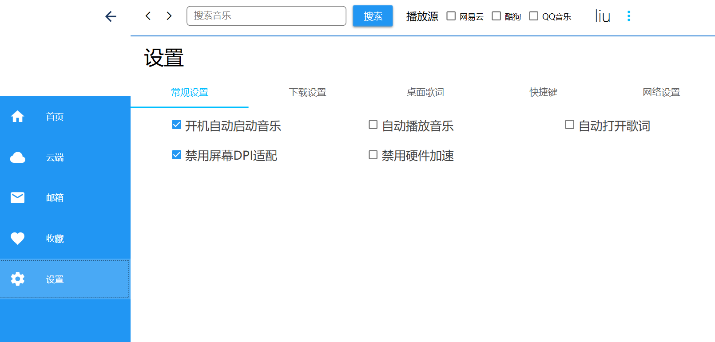715x342 pixels.
Task: Uncheck 开机自动启动音乐 option
Action: tap(176, 125)
